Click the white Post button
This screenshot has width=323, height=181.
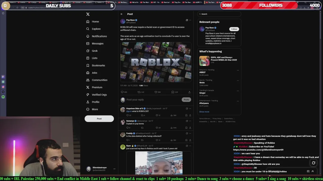[x=99, y=119]
